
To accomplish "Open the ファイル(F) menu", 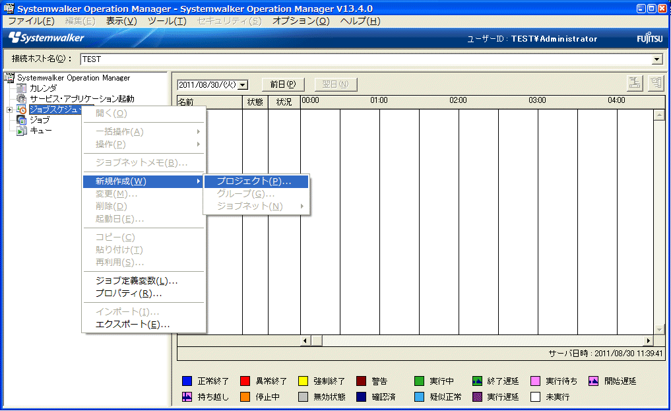I will coord(31,21).
